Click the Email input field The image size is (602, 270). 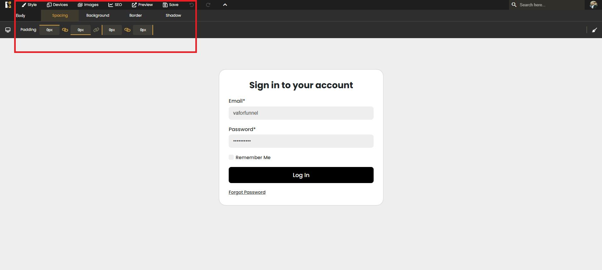tap(301, 113)
